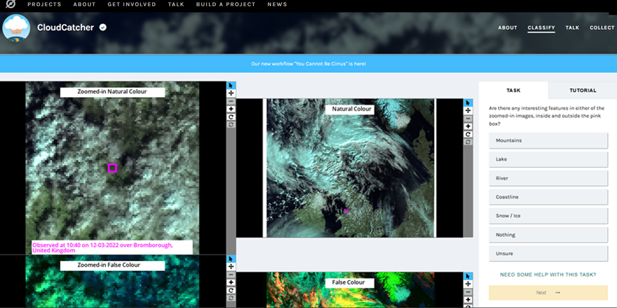Zoom out of the Zoomed-in Natural Colour image
The width and height of the screenshot is (617, 308).
(231, 101)
